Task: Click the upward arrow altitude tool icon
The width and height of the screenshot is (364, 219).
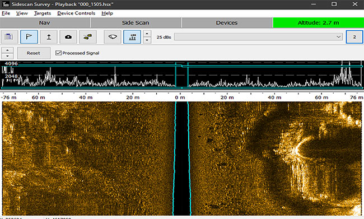Action: (x=49, y=37)
